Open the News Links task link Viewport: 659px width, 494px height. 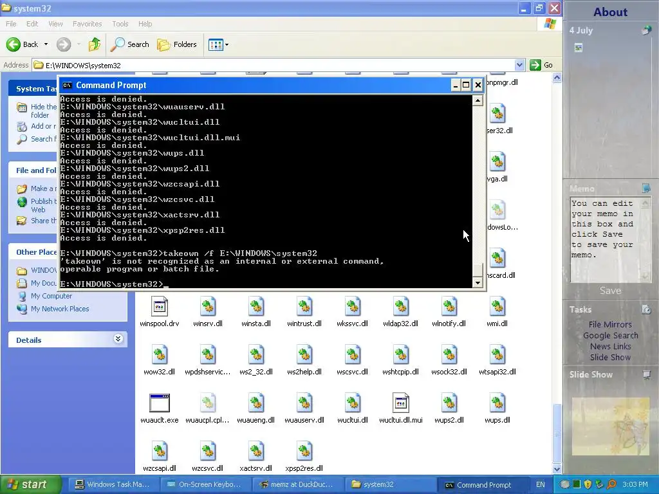coord(610,346)
